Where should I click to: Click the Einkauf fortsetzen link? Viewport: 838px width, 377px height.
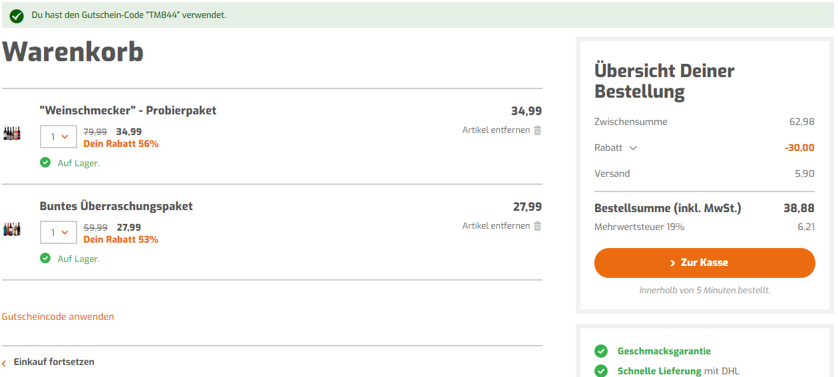click(54, 362)
